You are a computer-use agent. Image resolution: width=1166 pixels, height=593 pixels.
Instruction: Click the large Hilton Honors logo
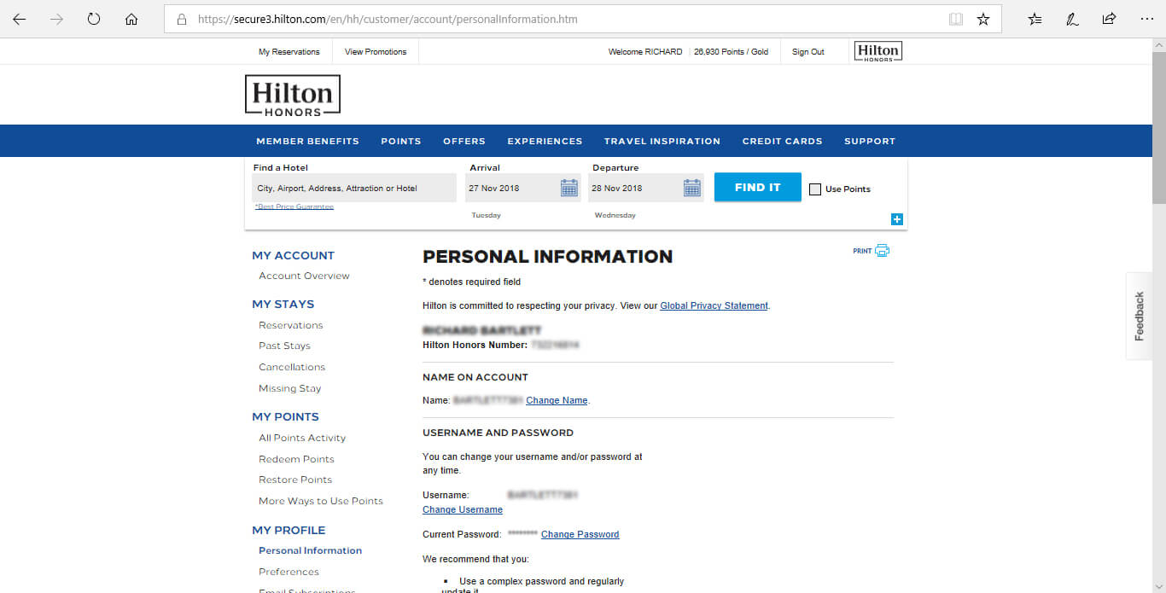point(293,96)
